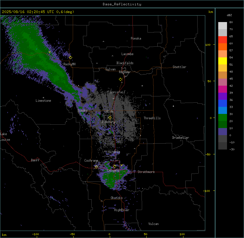Click the Base_Reflectivity title text
The width and height of the screenshot is (244, 238).
pos(122,4)
